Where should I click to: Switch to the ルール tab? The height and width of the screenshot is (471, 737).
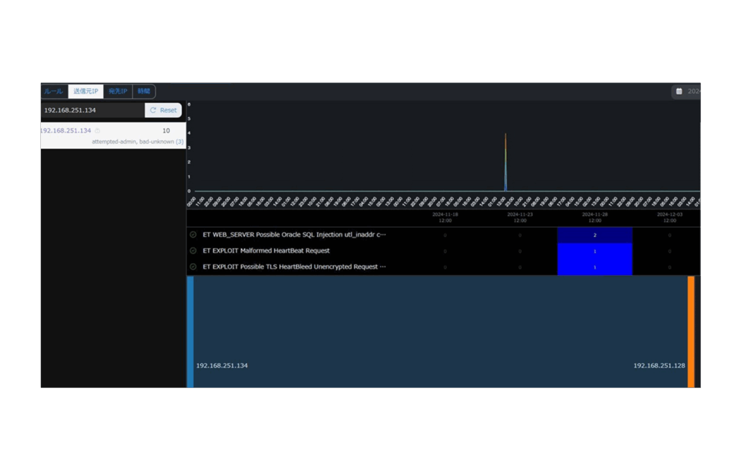coord(54,92)
